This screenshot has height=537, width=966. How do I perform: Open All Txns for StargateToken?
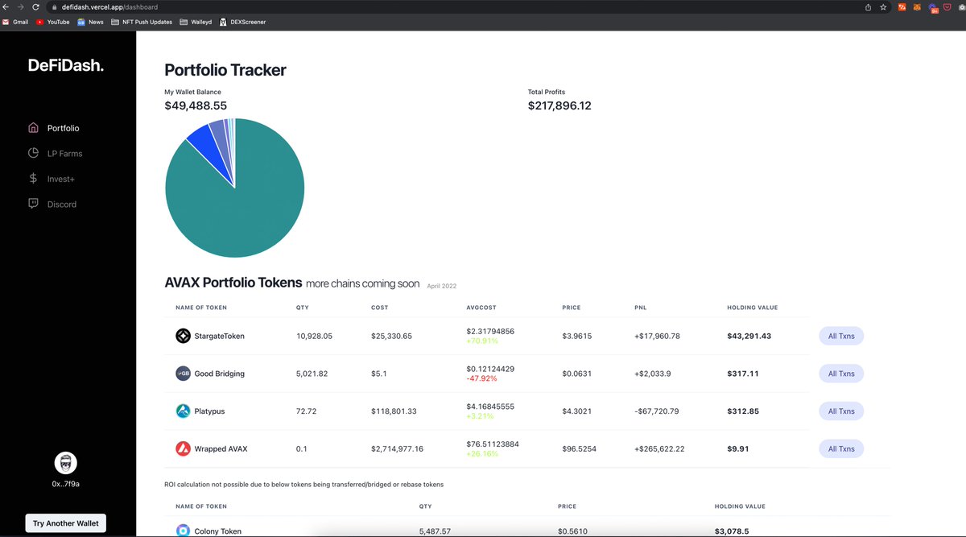tap(841, 337)
